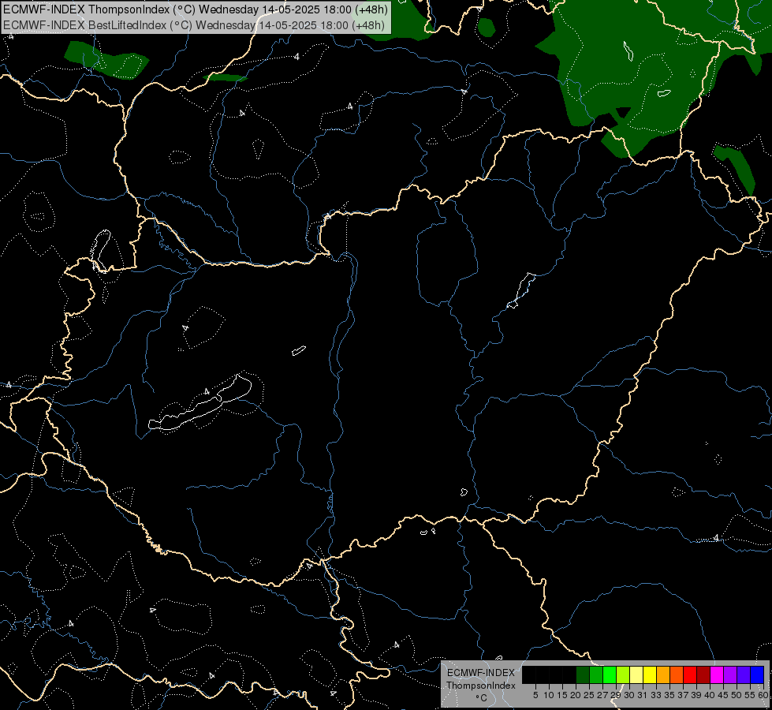Click the legend tick value 40
The image size is (772, 710).
pyautogui.click(x=709, y=695)
